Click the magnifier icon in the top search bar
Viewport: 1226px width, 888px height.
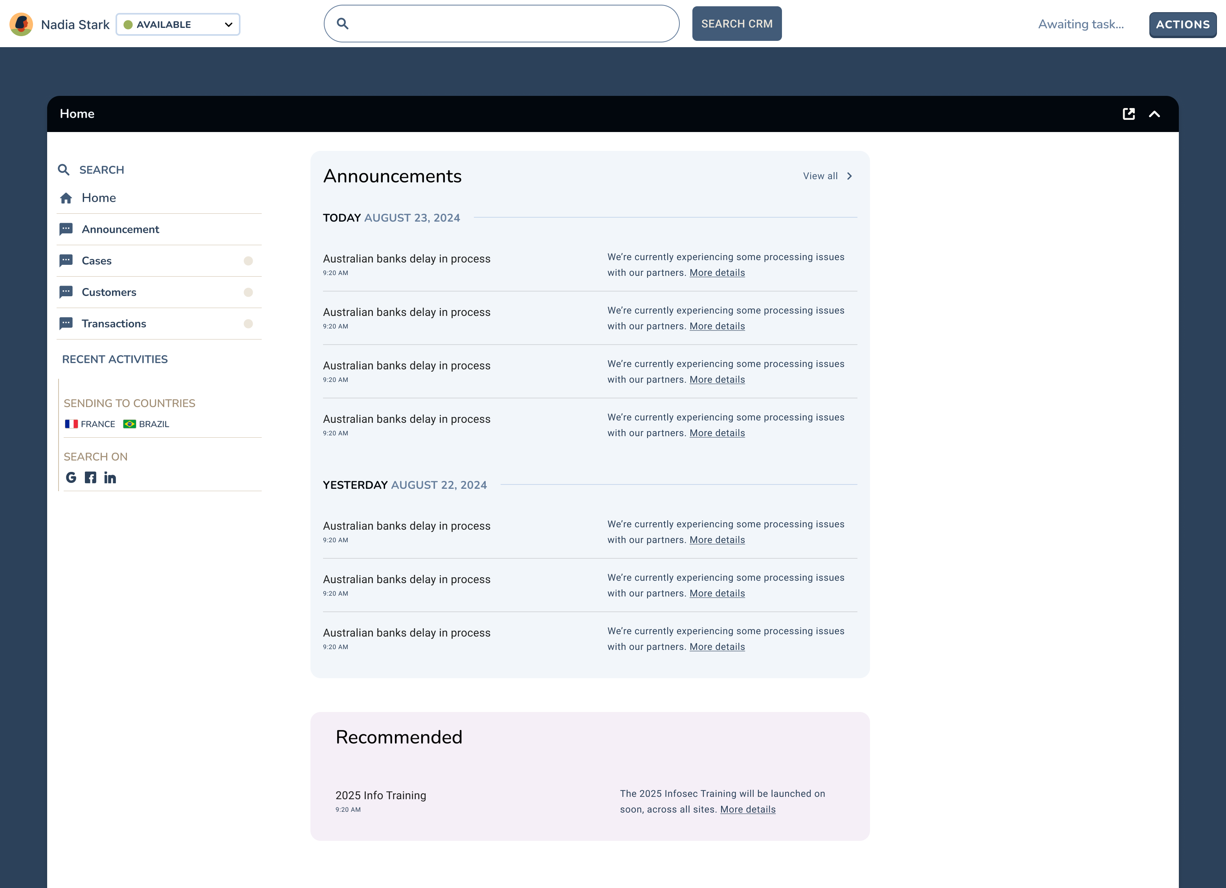[x=343, y=24]
